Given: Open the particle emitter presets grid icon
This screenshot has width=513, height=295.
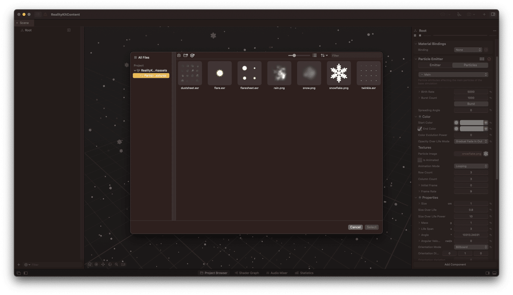Looking at the screenshot, I should (x=482, y=59).
